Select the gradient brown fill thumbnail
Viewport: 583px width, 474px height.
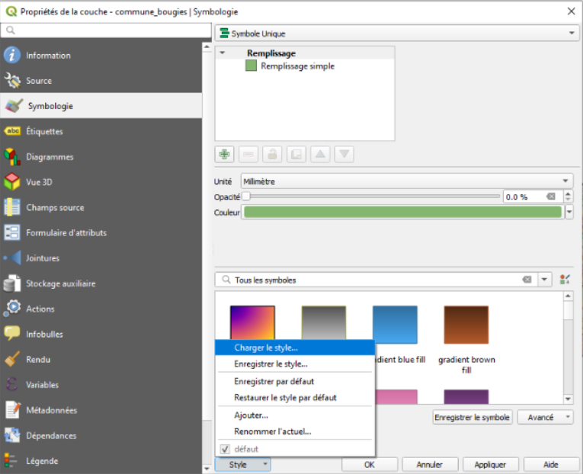click(466, 326)
